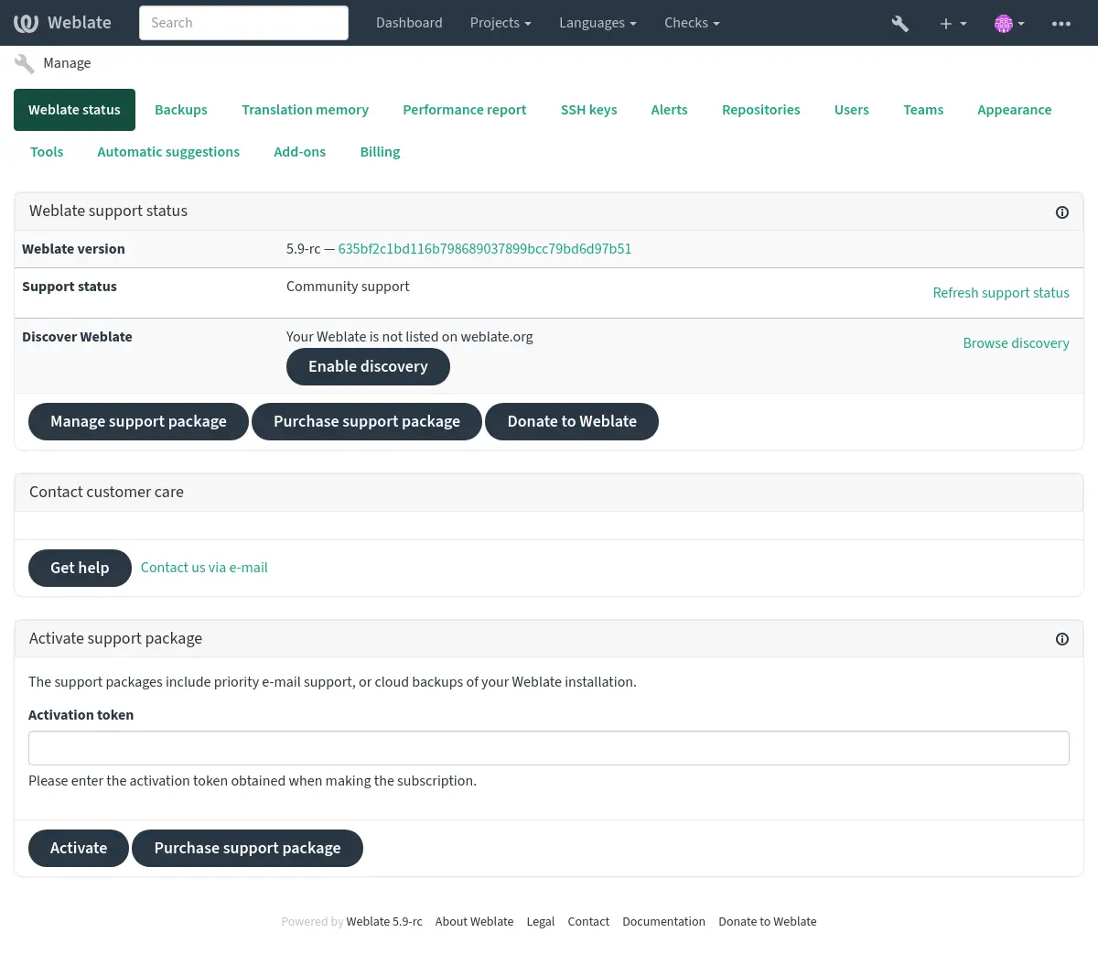This screenshot has width=1098, height=976.
Task: Open the user avatar menu
Action: [1009, 23]
